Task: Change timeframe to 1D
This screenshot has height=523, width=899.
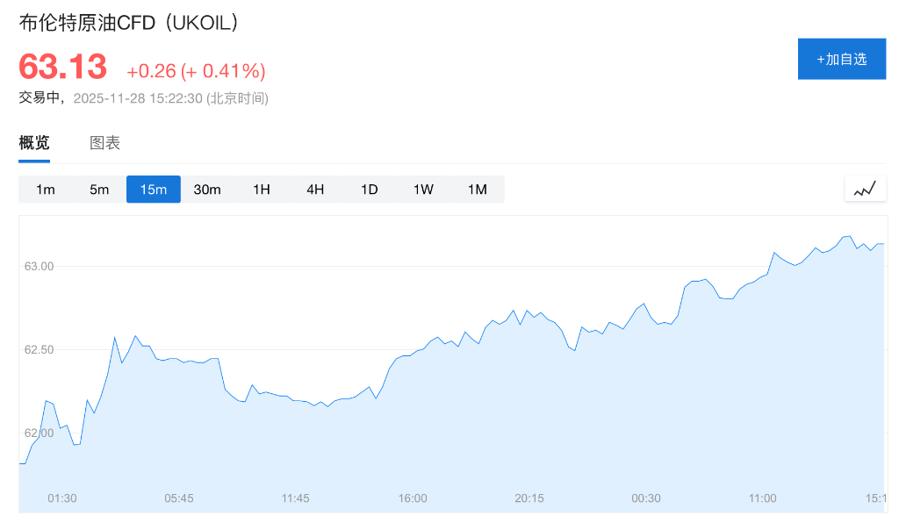Action: click(x=370, y=190)
